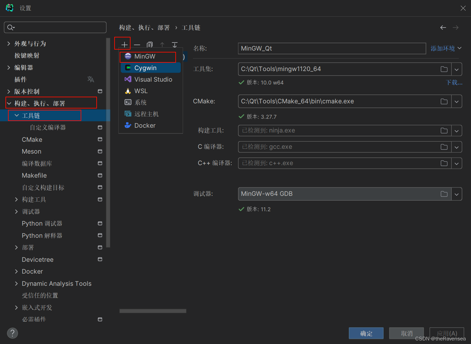Viewport: 471px width, 344px height.
Task: Click the 名称 field with MinGW_Qt
Action: point(332,49)
